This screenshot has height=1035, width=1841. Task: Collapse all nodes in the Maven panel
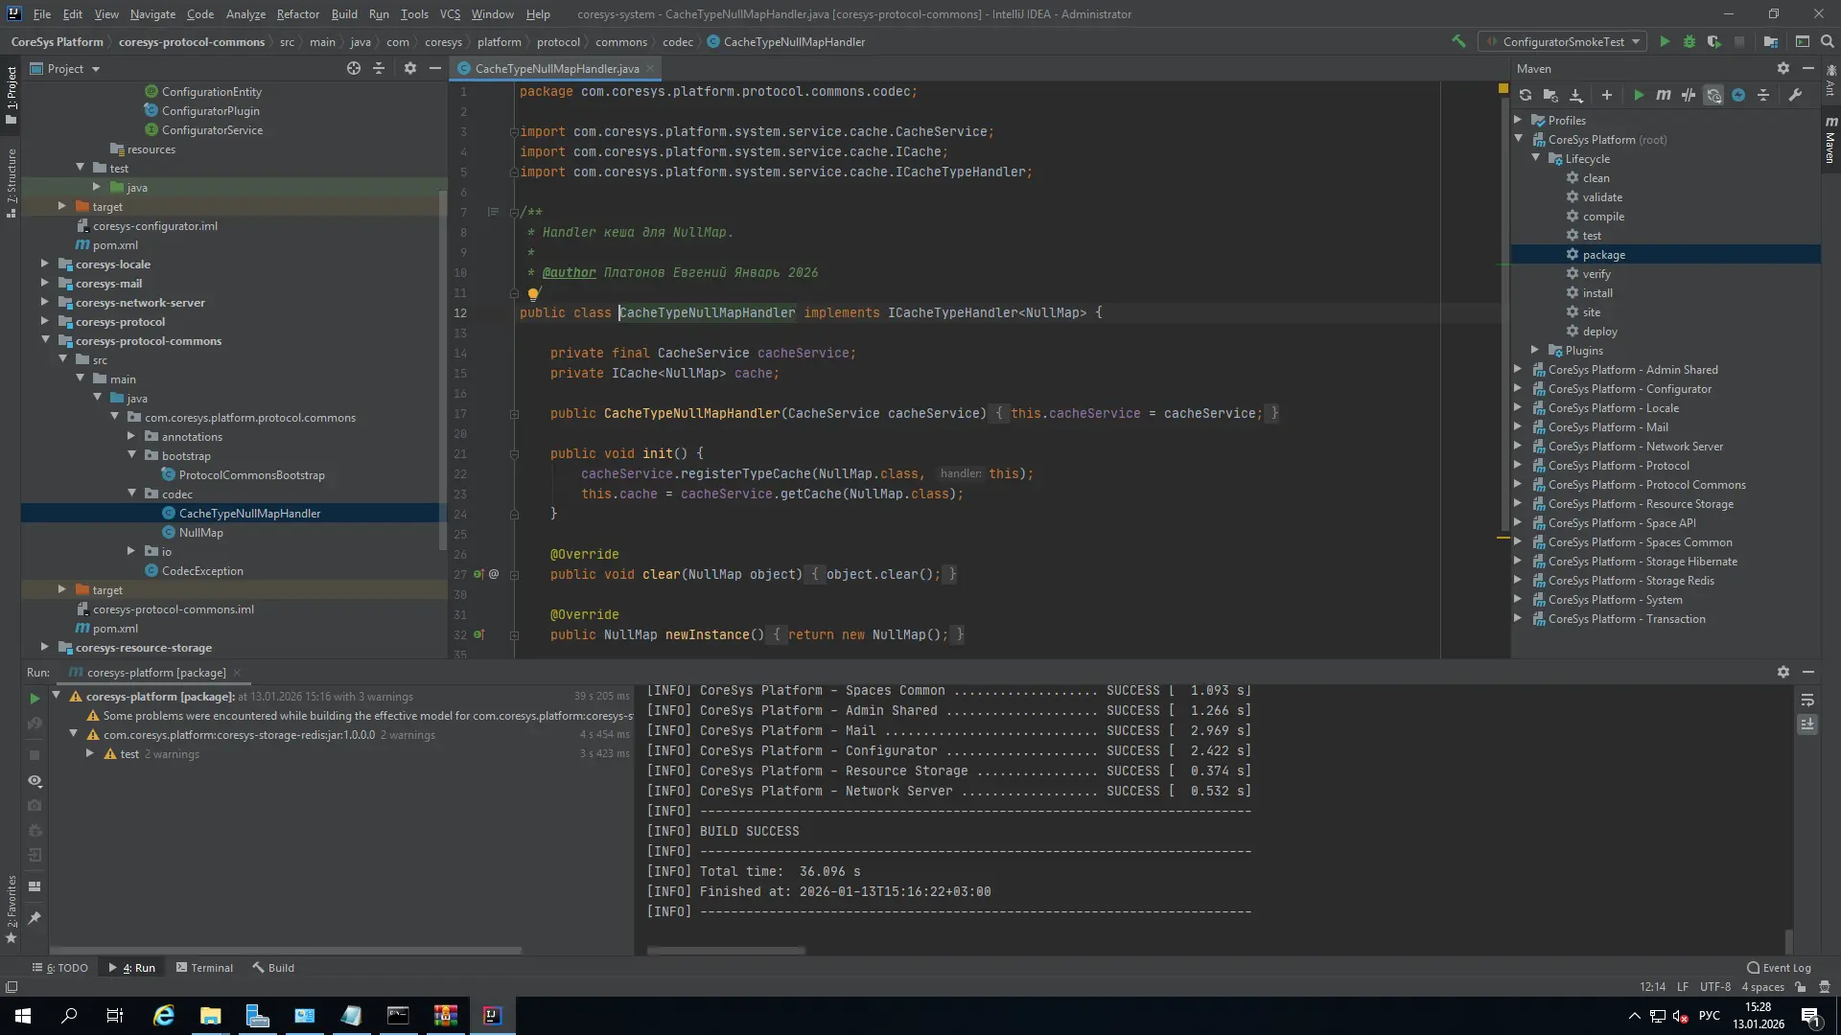(1763, 95)
